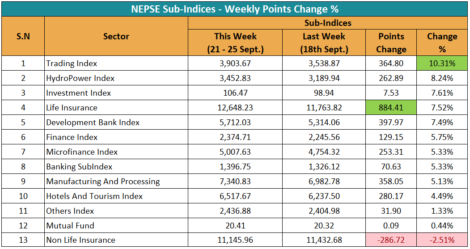This screenshot has height=249, width=470.
Task: Select the Manufacturing And Processing cell
Action: [103, 181]
